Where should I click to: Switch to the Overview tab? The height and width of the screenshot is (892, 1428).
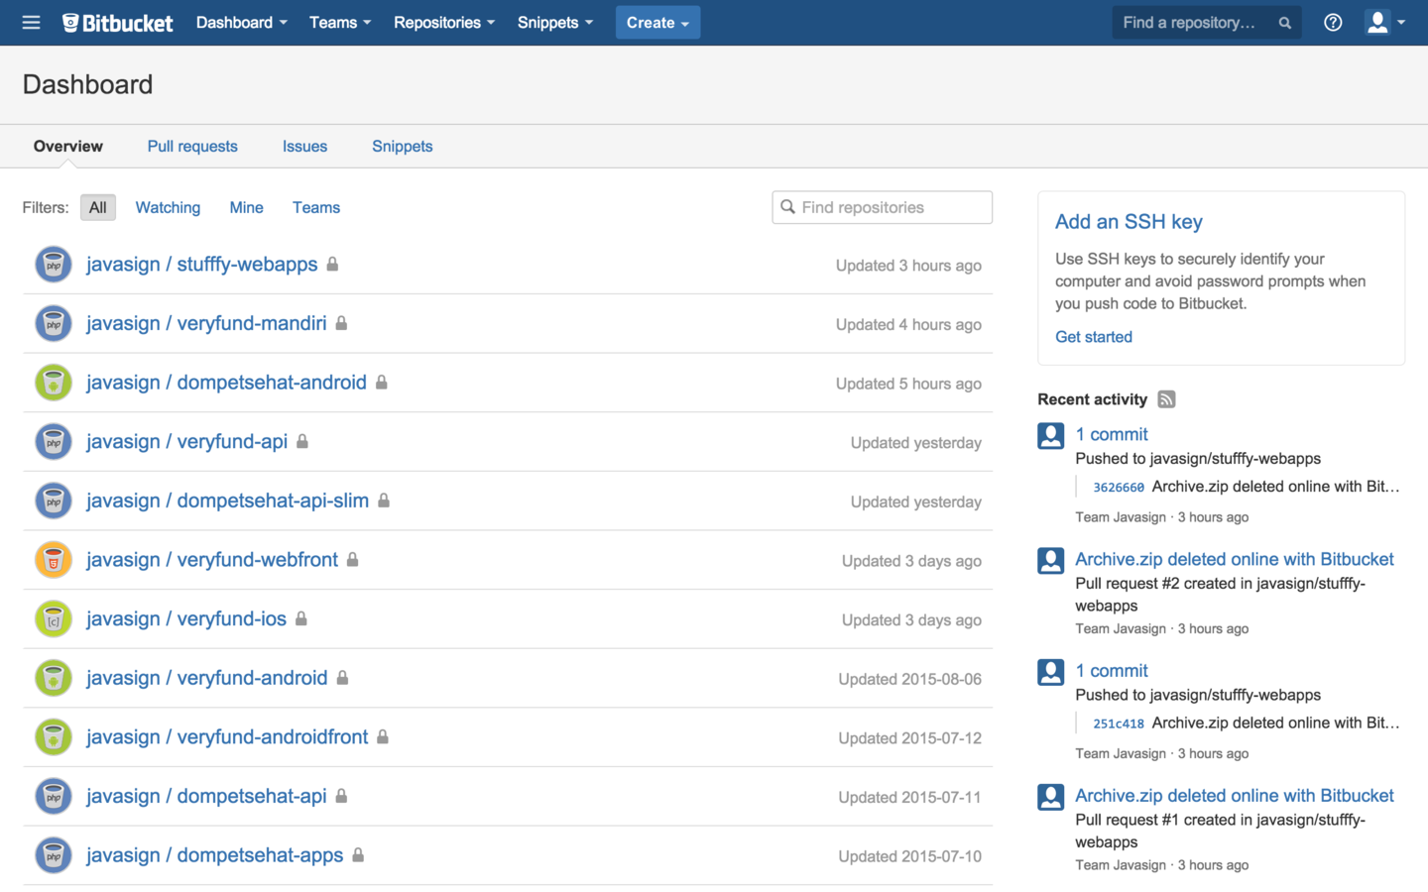68,146
